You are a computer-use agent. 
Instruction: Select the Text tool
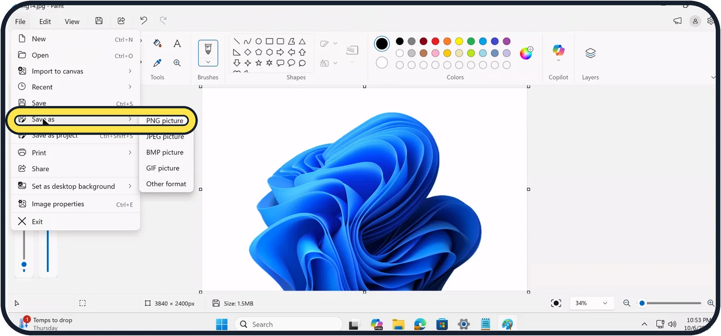(x=177, y=43)
